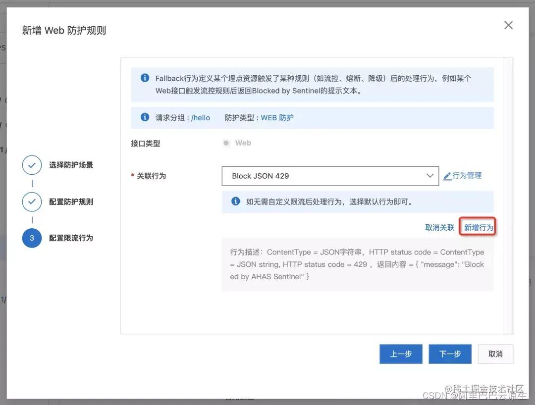535x405 pixels.
Task: Click the 下一步 button to proceed
Action: (450, 354)
